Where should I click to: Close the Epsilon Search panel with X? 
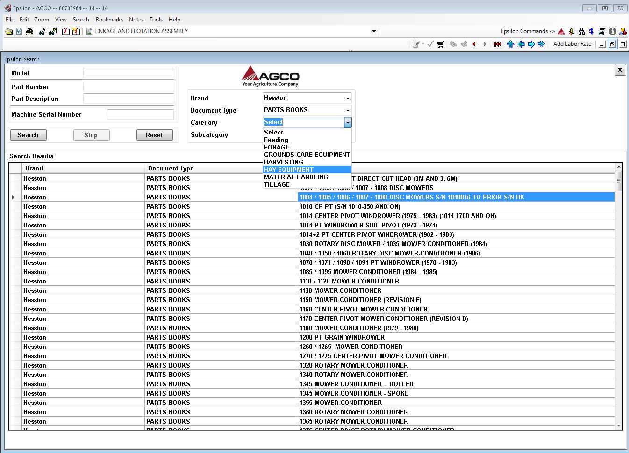620,70
